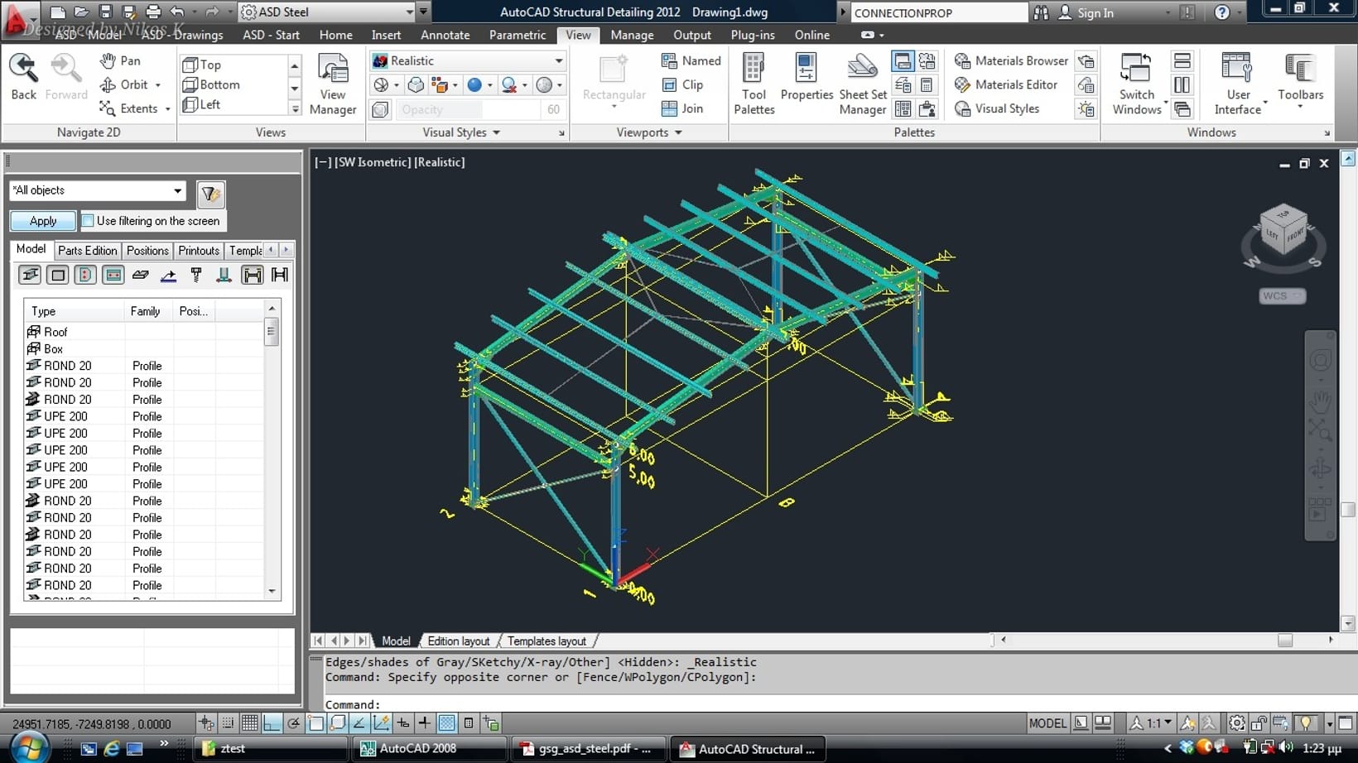Switch to the Parts Edition tab
The height and width of the screenshot is (763, 1358).
(88, 251)
